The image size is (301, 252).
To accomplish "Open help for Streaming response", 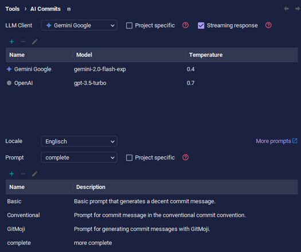I will 268,25.
